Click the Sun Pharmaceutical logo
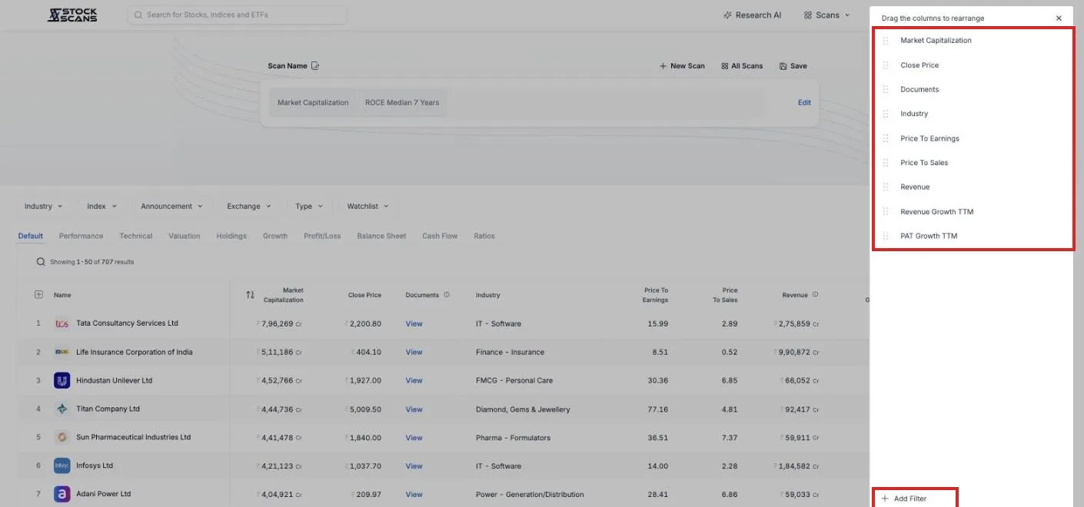Screen dimensions: 1084x507 (62, 437)
